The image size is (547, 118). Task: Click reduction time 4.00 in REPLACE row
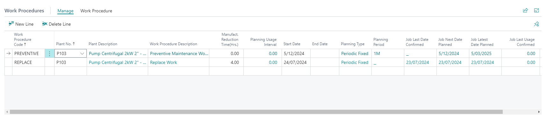coord(235,62)
